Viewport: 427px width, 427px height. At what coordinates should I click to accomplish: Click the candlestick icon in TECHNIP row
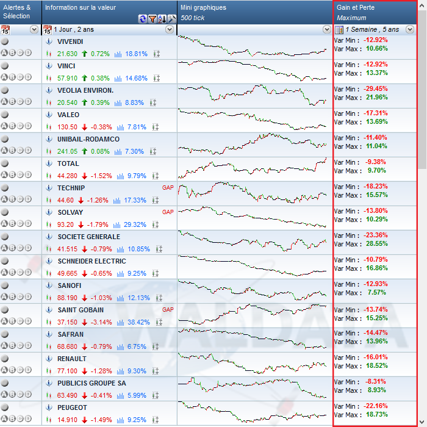tap(49, 200)
